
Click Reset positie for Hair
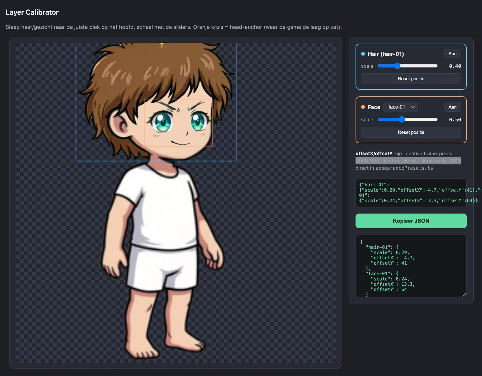411,79
